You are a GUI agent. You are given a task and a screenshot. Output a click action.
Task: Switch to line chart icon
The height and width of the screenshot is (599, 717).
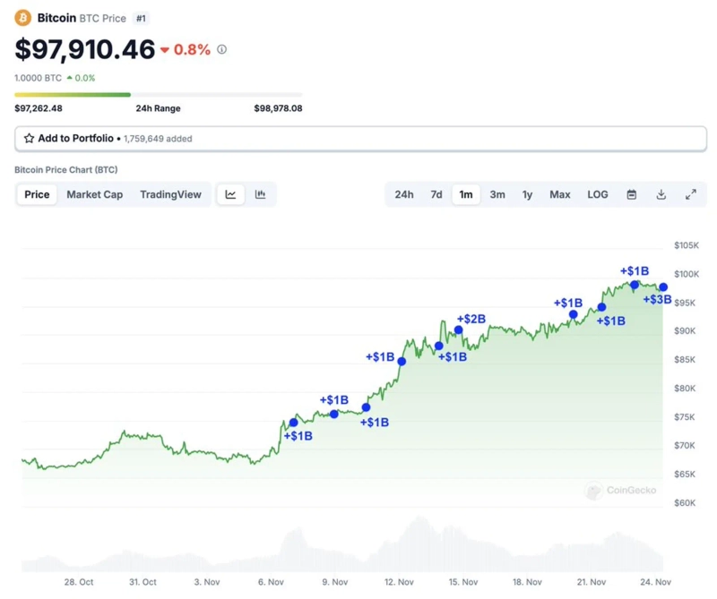(x=231, y=194)
